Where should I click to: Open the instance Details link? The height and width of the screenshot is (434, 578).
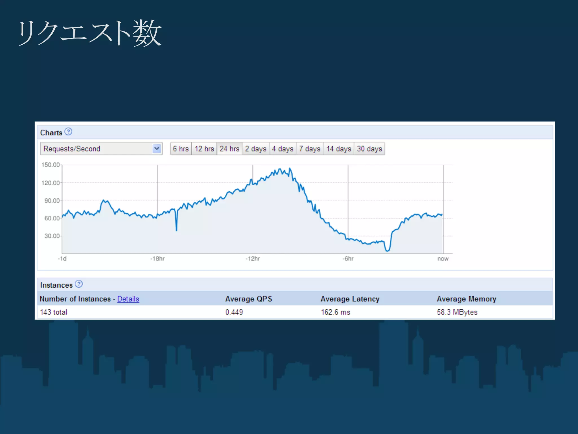click(x=128, y=299)
